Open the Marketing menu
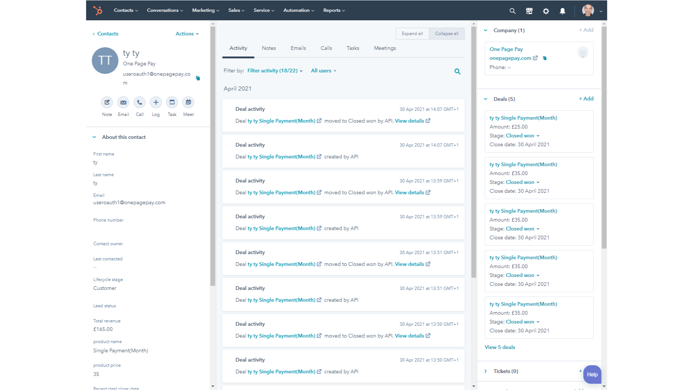The image size is (694, 390). [205, 10]
